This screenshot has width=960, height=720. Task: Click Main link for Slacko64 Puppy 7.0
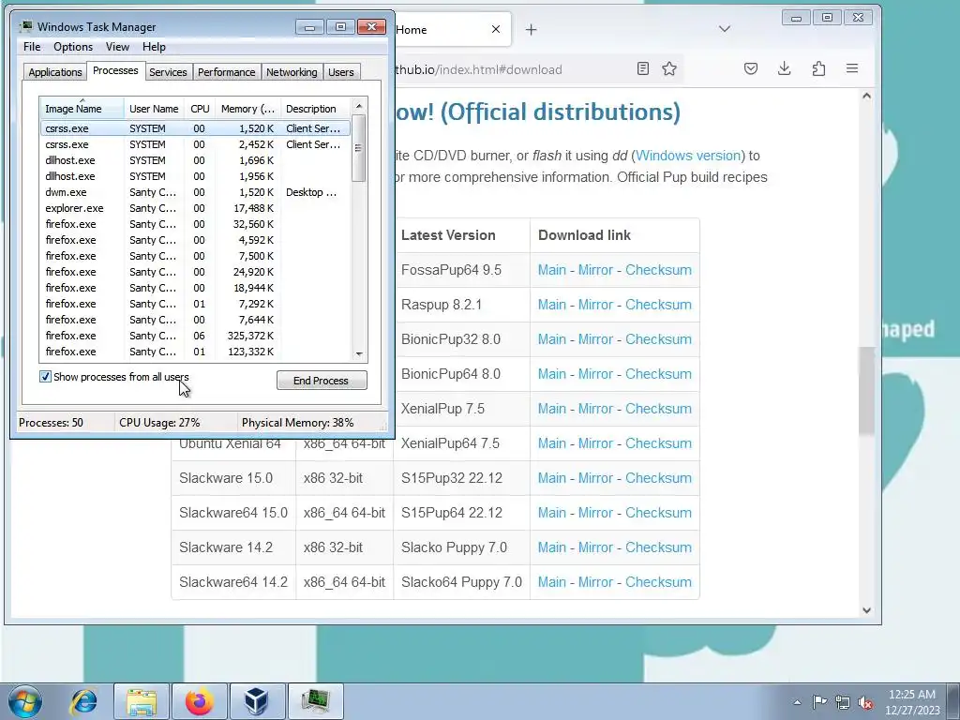551,582
